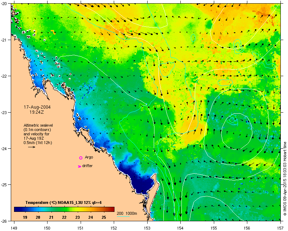This screenshot has width=288, height=231.
Task: Click the latitude axis label '-24'
Action: 4,148
